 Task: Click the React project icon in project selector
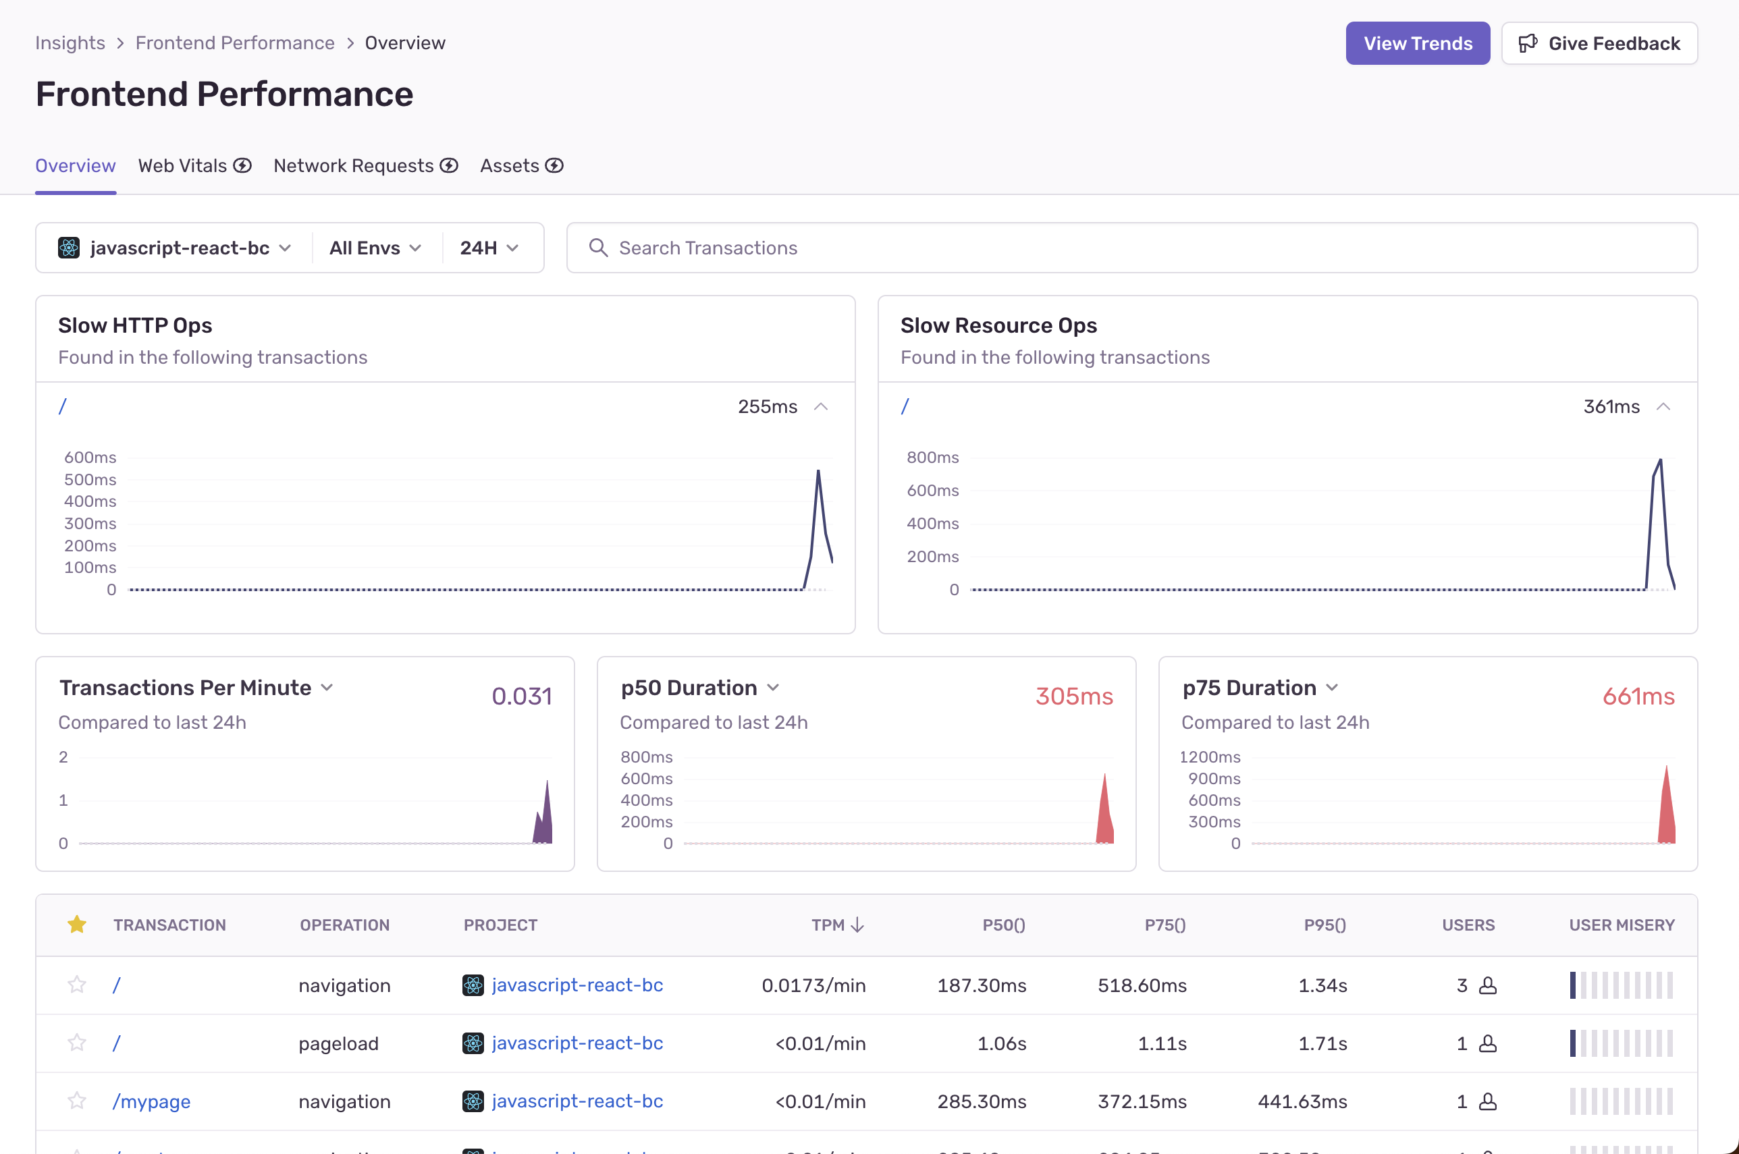point(68,248)
